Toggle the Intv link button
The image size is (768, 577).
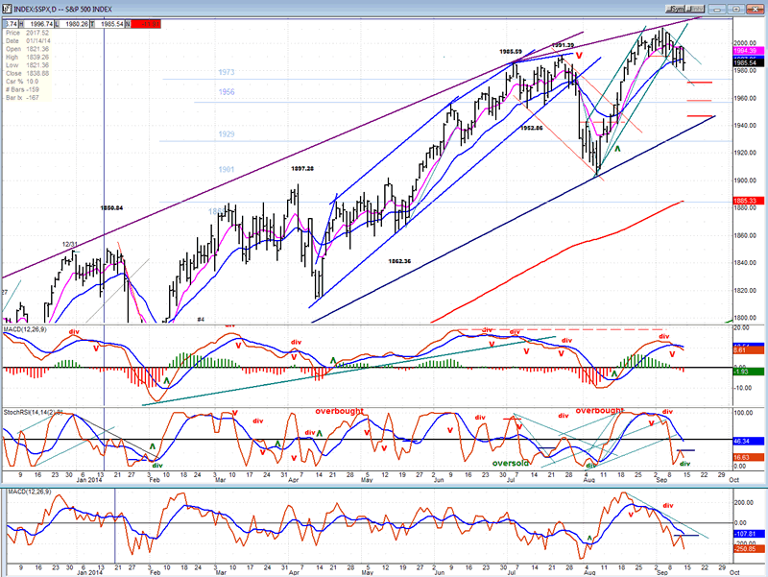click(x=695, y=9)
